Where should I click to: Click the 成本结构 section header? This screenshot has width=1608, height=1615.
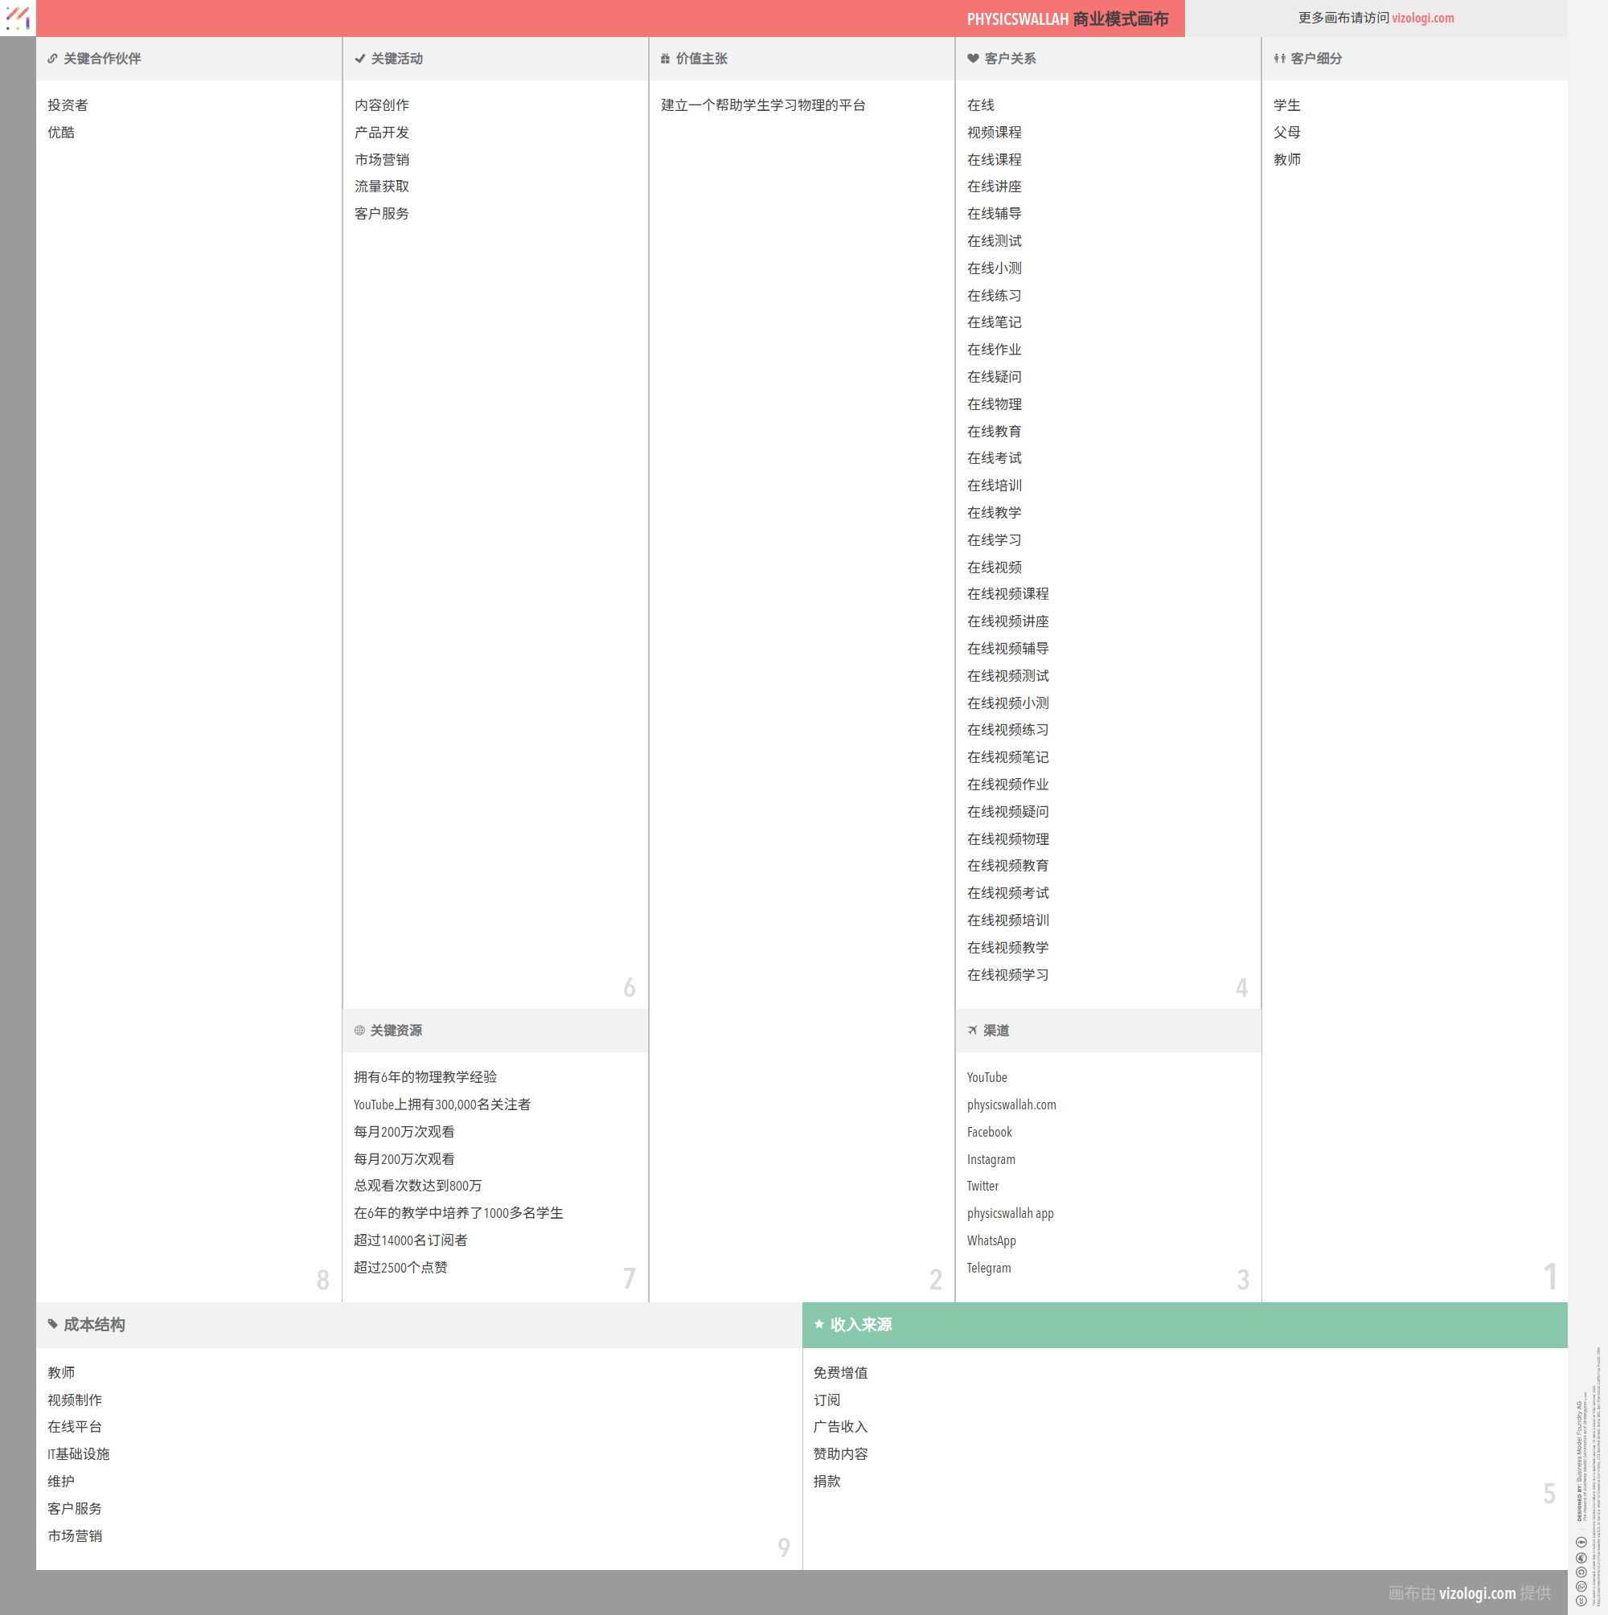click(95, 1325)
